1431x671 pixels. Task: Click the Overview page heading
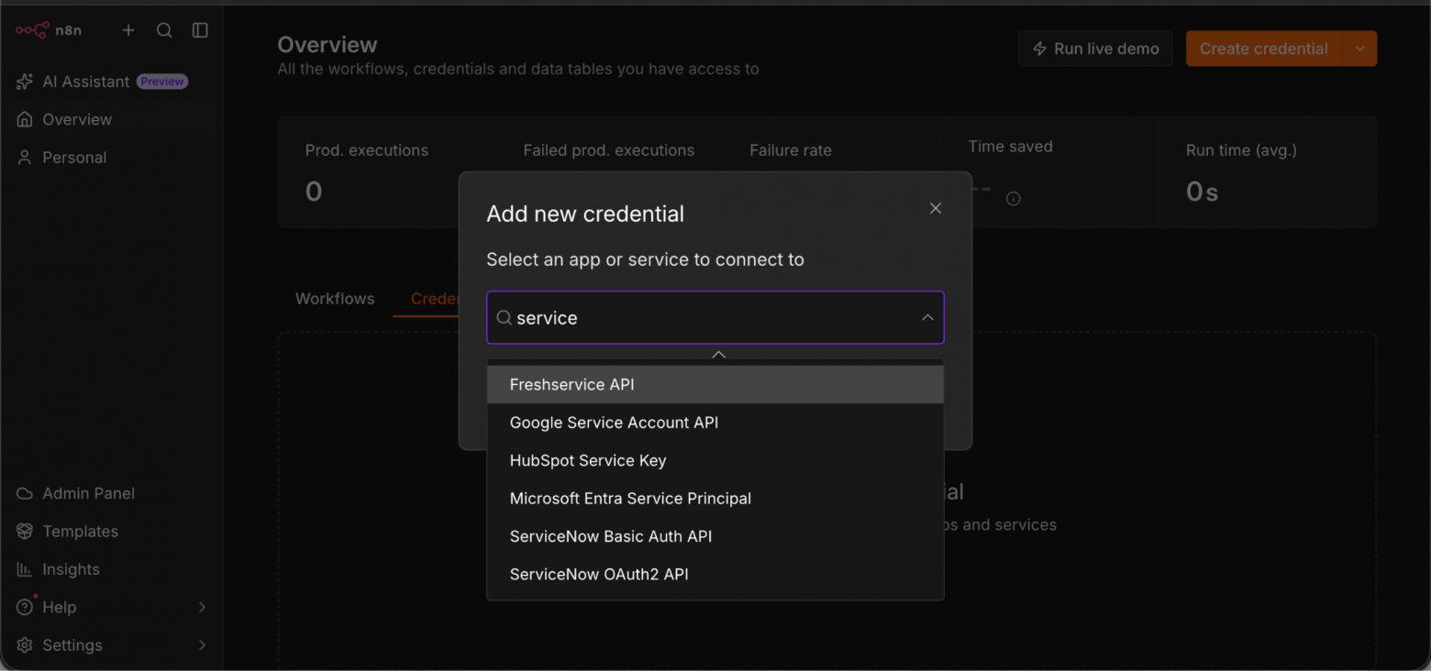point(327,45)
